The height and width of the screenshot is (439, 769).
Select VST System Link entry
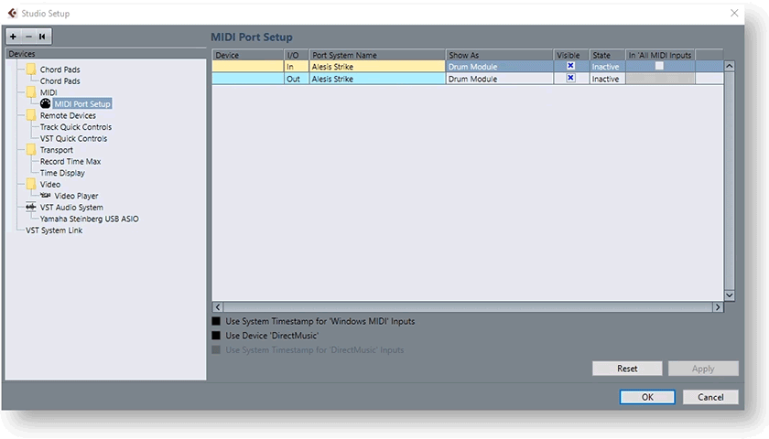click(x=54, y=230)
